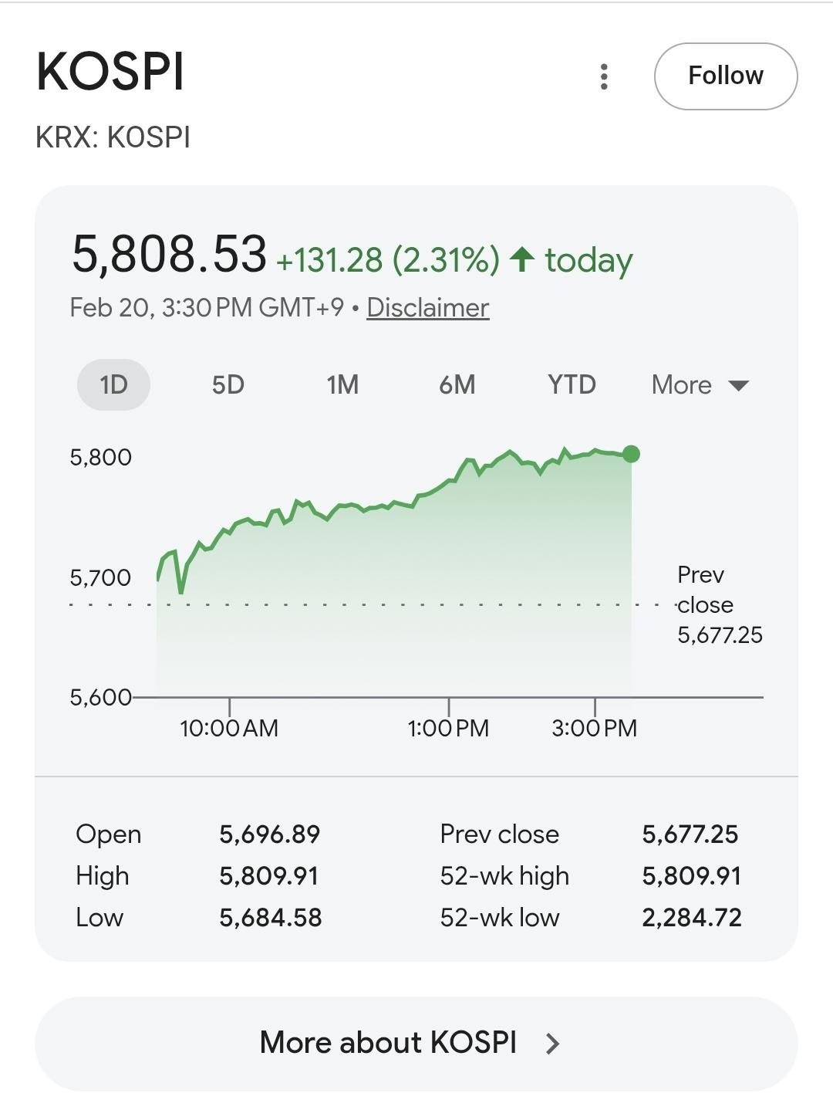
Task: Click the Prev close value in stats table
Action: pos(690,834)
